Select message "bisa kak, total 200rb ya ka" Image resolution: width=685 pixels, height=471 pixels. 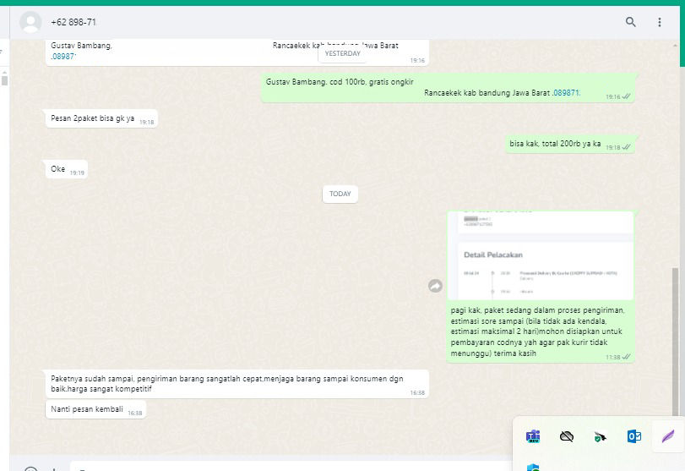click(x=569, y=144)
